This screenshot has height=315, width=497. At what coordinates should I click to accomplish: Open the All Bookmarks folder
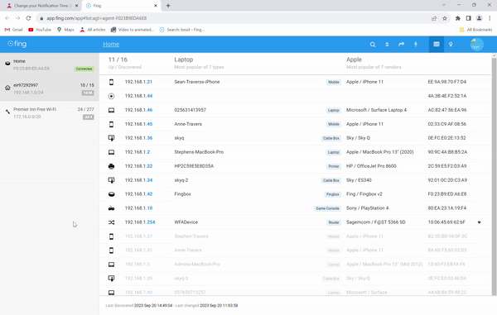tap(475, 30)
